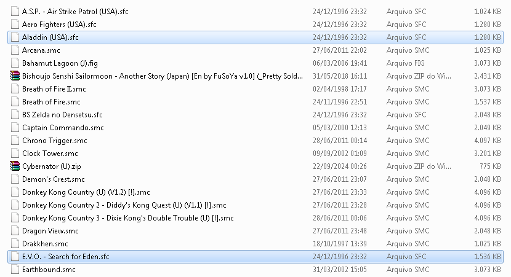Click the 1.537 KB size value
This screenshot has height=277, width=511.
tap(488, 102)
